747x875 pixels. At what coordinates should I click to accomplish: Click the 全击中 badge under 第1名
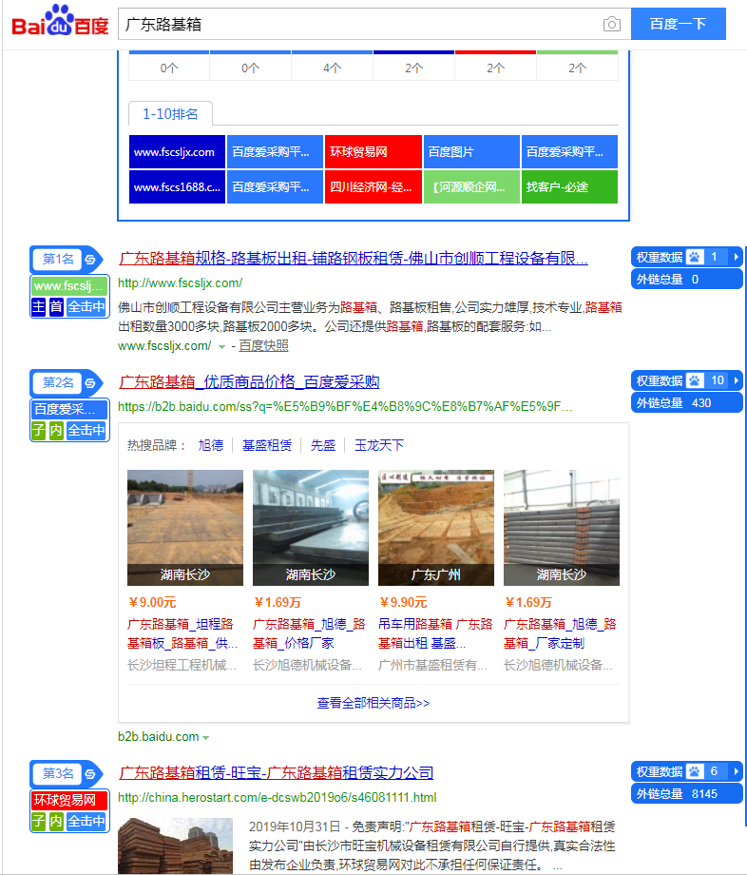click(86, 306)
